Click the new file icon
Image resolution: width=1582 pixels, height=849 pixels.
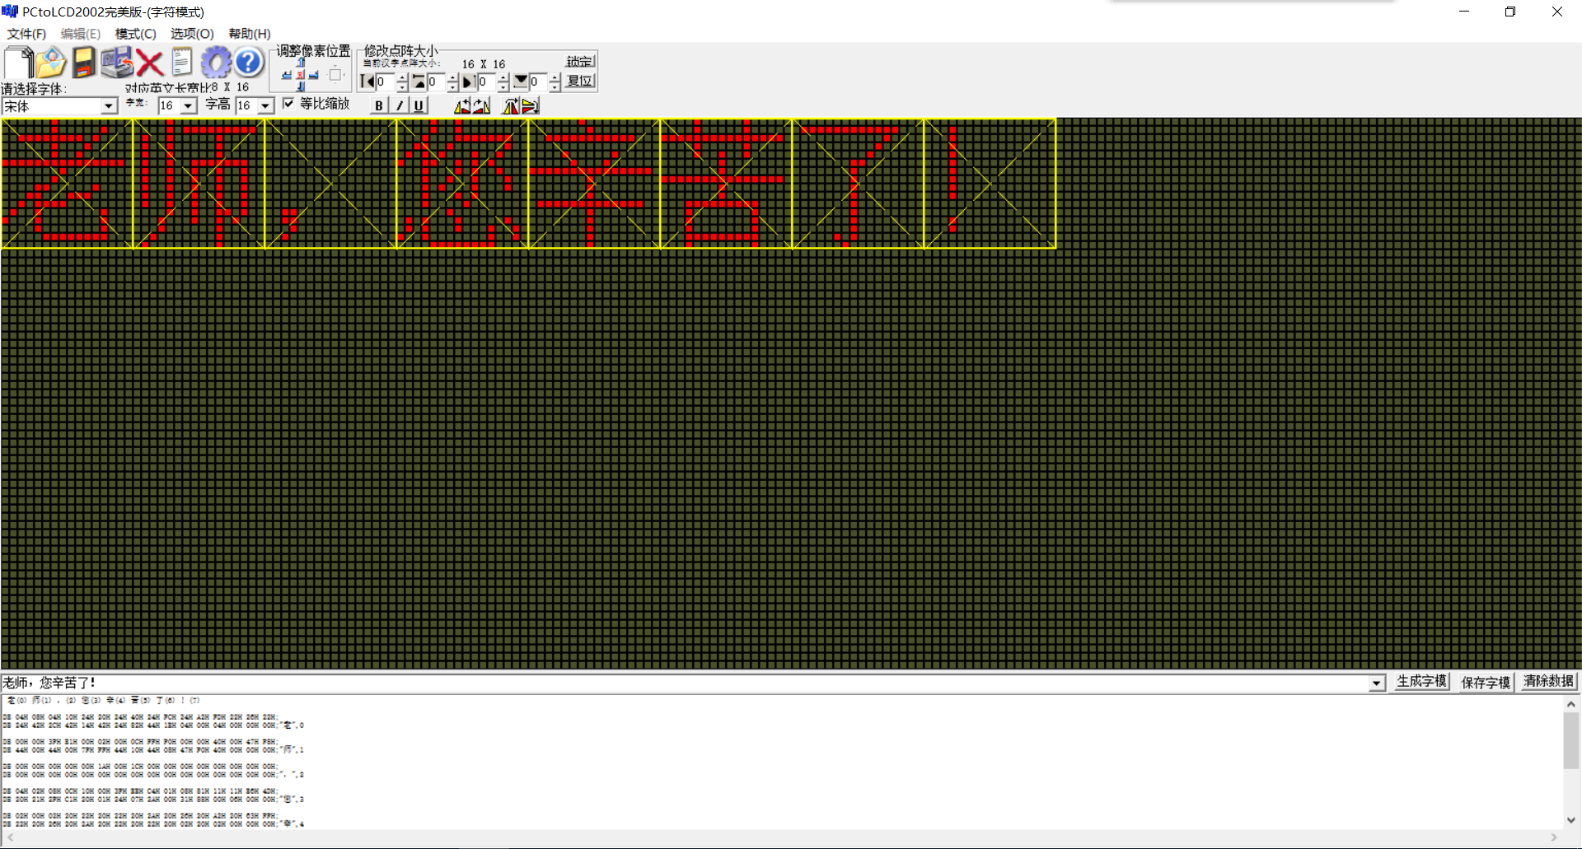(x=18, y=63)
